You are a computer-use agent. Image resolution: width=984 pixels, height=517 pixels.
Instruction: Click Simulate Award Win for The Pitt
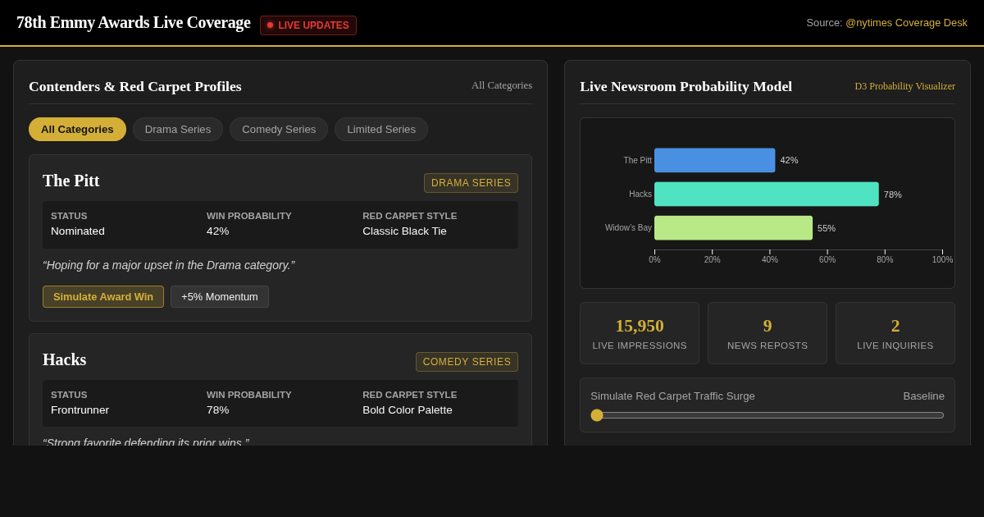click(x=103, y=296)
